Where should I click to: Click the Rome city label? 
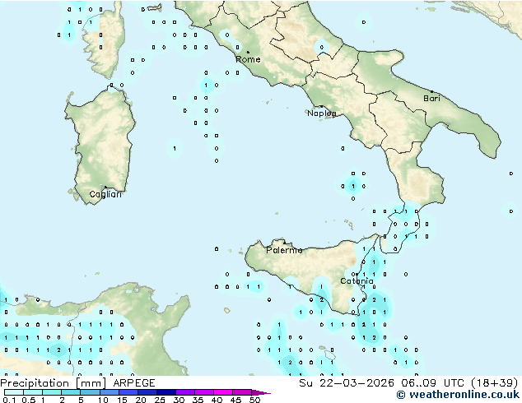click(x=248, y=59)
